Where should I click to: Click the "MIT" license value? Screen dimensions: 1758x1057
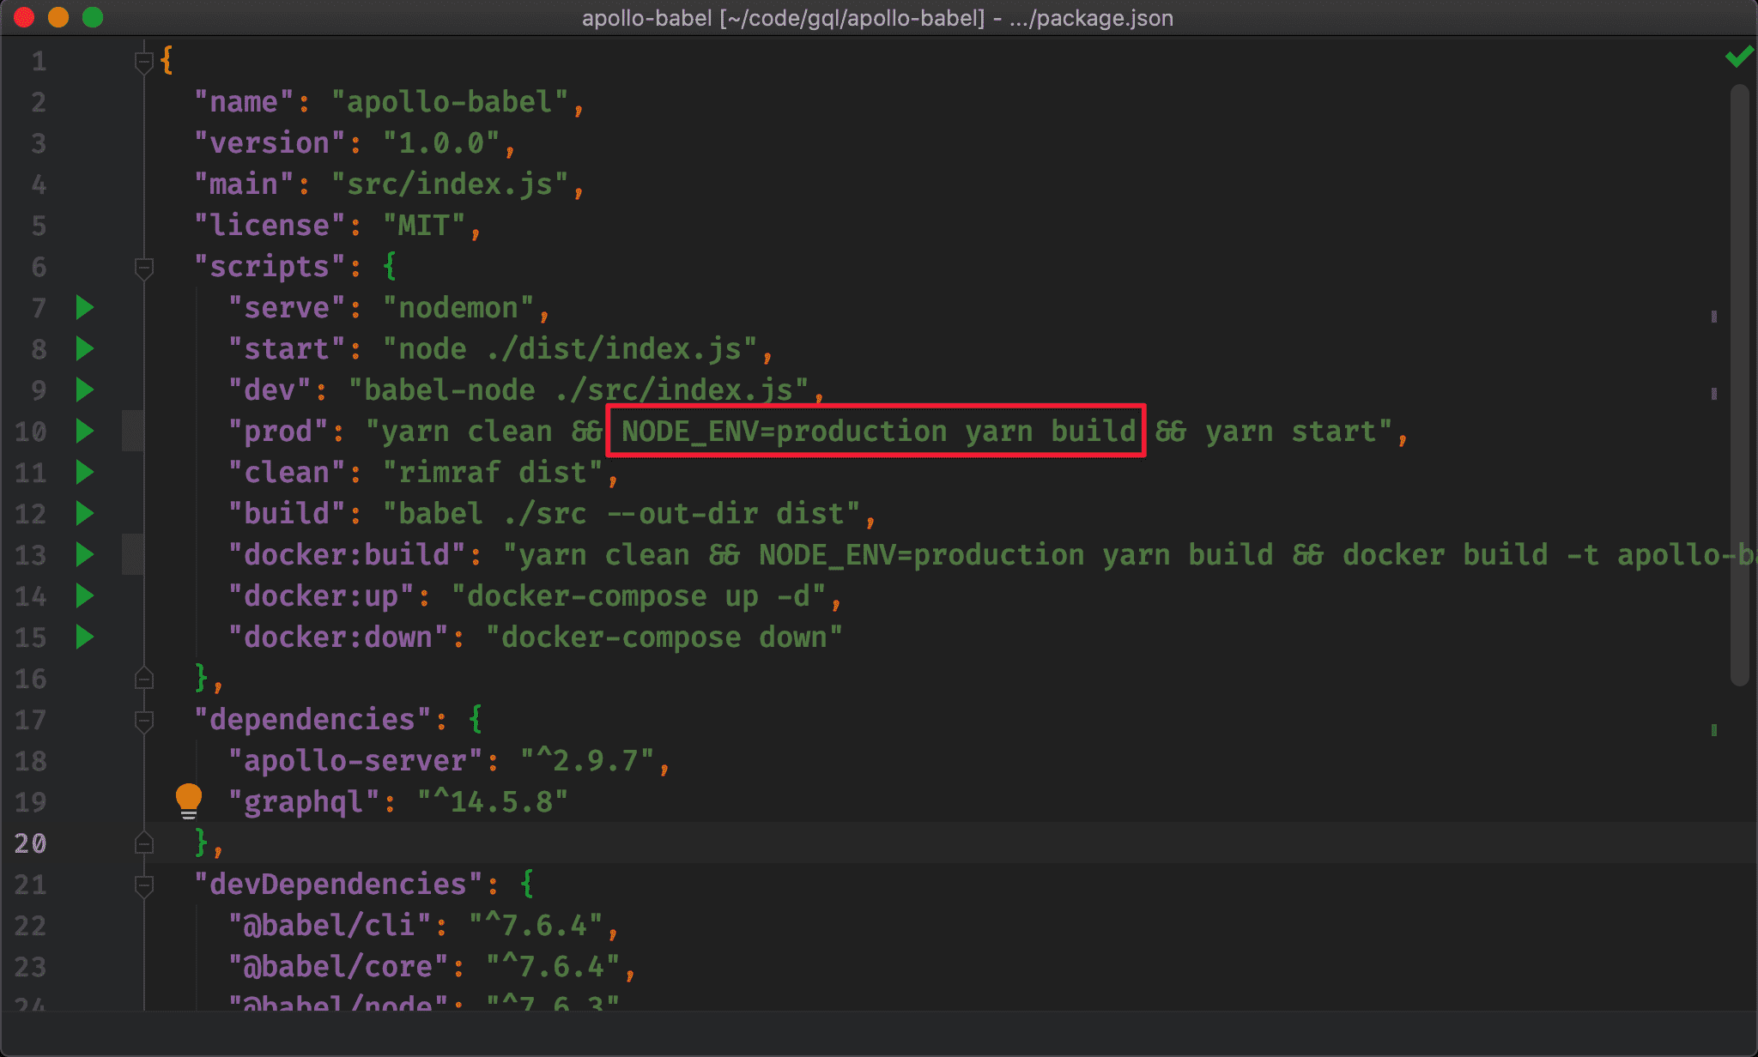pos(424,226)
